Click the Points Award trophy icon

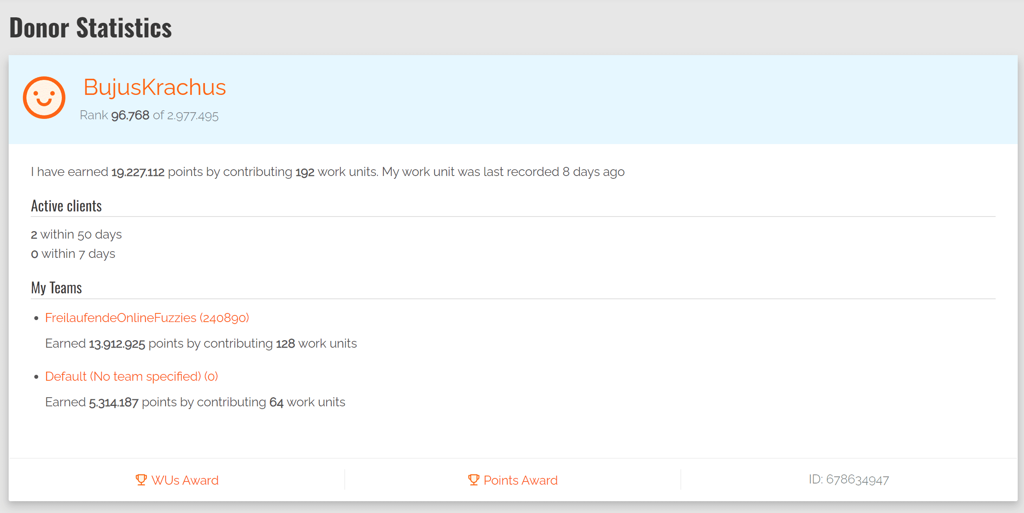tap(473, 480)
